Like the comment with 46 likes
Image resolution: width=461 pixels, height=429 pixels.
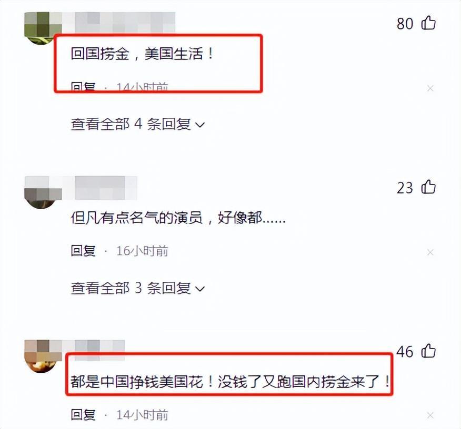tap(428, 351)
